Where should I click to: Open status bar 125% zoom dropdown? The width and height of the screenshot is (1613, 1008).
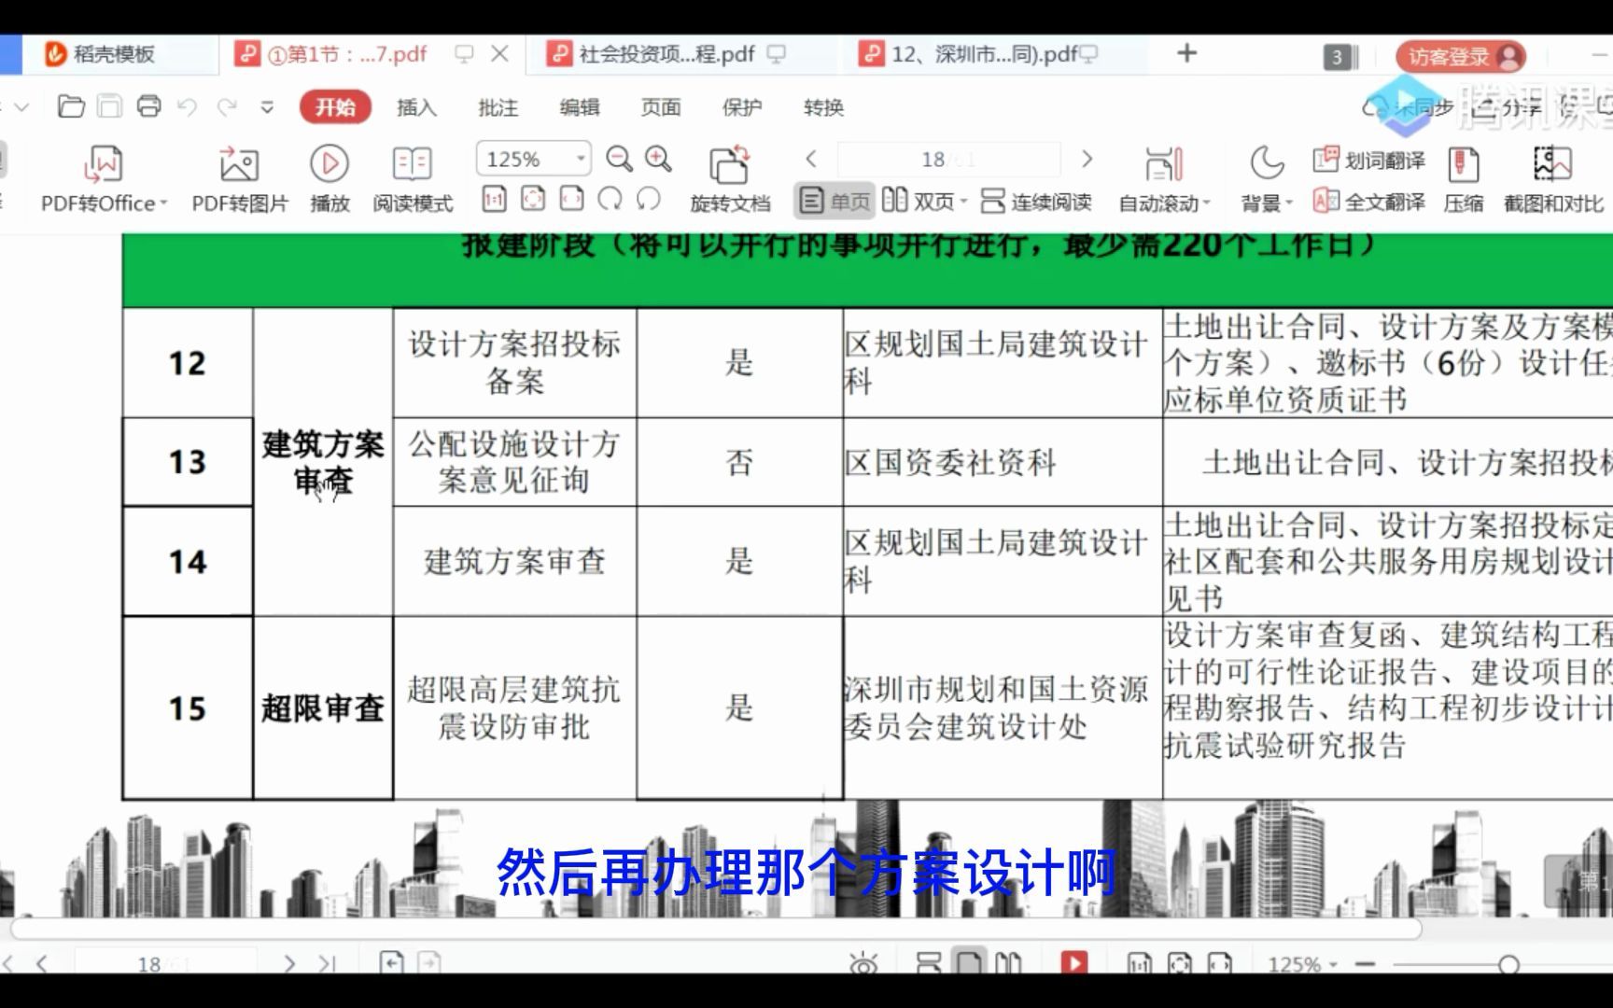pos(1302,964)
